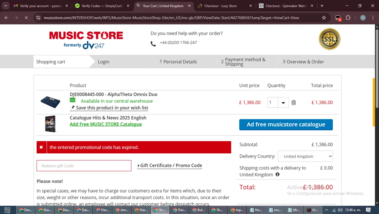Click the AlphaTheta Omnis Duo thumbnail
This screenshot has height=214, width=379.
click(x=51, y=102)
